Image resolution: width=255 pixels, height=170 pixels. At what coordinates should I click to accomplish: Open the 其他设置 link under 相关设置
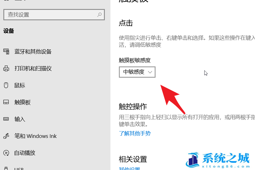pos(129,169)
